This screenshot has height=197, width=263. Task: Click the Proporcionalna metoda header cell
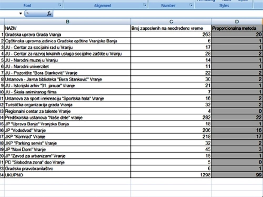tap(237, 28)
